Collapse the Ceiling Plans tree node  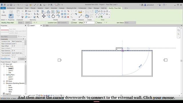pos(4,75)
